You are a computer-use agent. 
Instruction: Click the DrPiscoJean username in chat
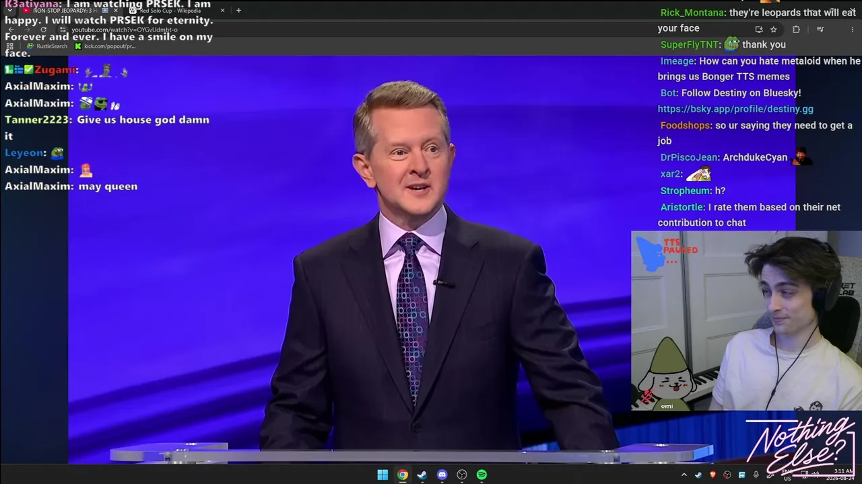pos(689,157)
